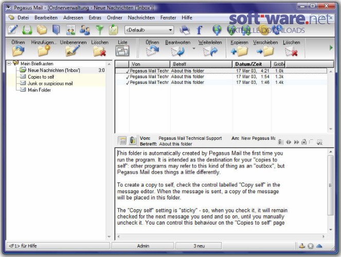Collapse Mein Briefkasten tree node
The width and height of the screenshot is (341, 257).
point(9,63)
